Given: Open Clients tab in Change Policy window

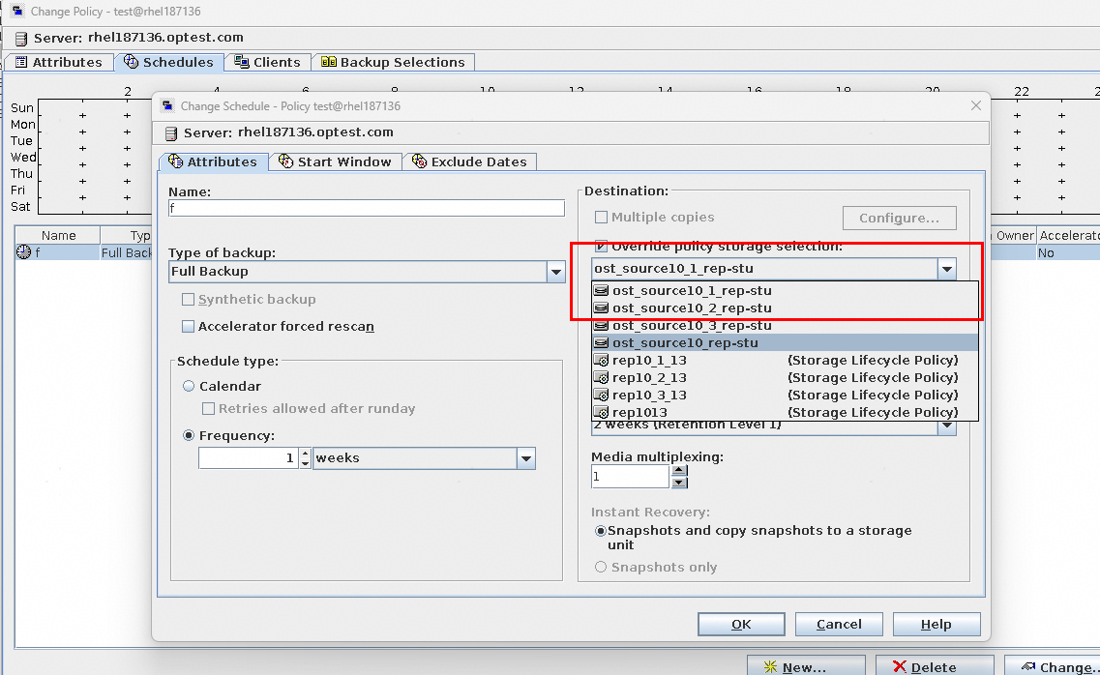Looking at the screenshot, I should tap(268, 63).
